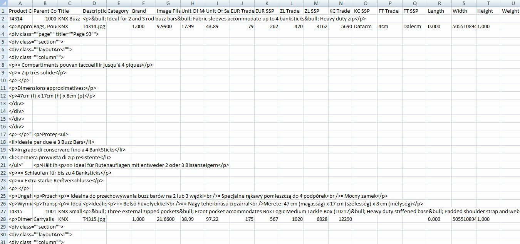Click the 'FT Trade' header cell
Viewport: 520px width, 244px height.
tap(390, 11)
